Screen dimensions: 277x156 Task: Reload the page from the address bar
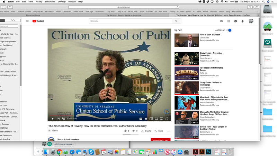[x=177, y=7]
